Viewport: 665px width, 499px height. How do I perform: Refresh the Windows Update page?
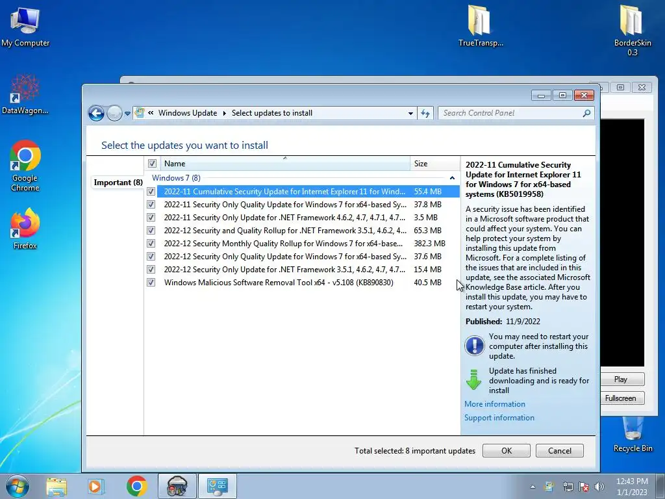(425, 113)
